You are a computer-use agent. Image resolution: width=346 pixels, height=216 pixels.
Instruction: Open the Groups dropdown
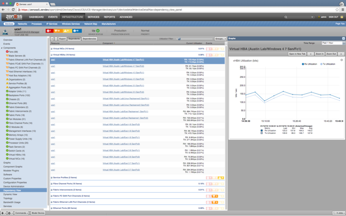click(221, 39)
